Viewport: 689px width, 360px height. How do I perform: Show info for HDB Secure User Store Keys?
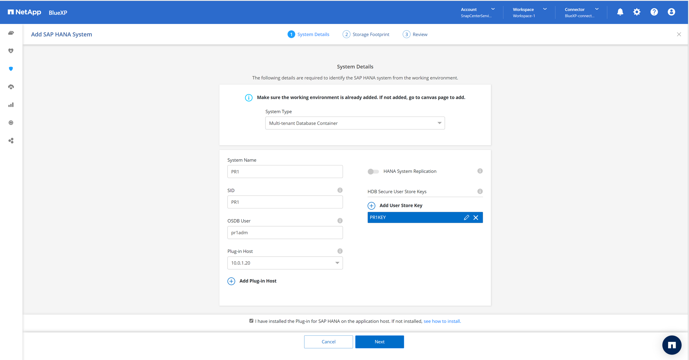[480, 191]
